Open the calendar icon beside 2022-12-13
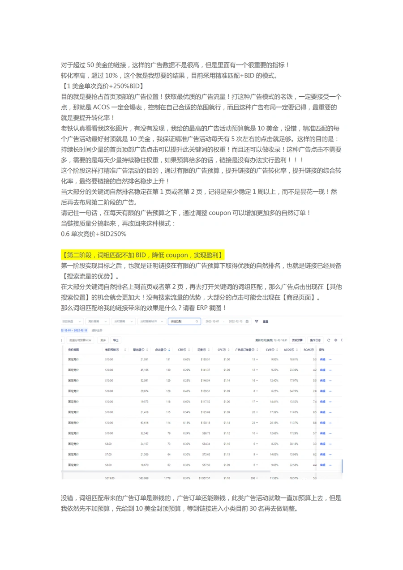 [x=247, y=321]
